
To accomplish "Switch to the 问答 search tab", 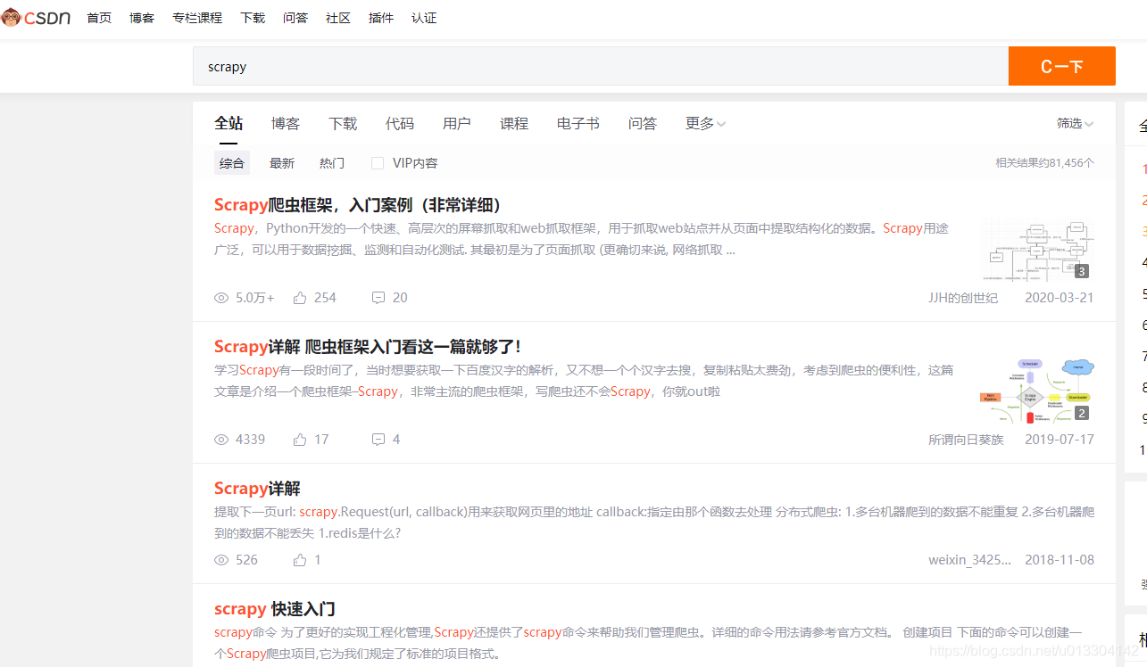I will point(643,124).
